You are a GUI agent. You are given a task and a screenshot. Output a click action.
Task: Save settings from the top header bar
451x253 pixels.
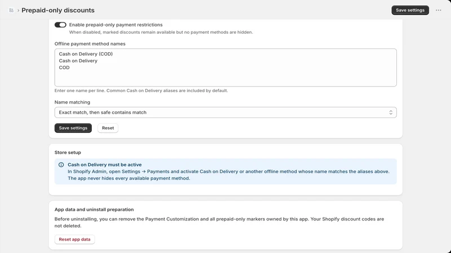[410, 10]
